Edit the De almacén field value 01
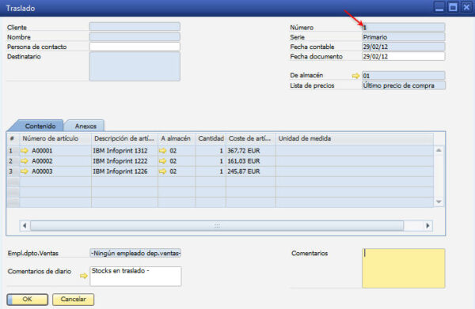This screenshot has width=475, height=309. coord(403,76)
